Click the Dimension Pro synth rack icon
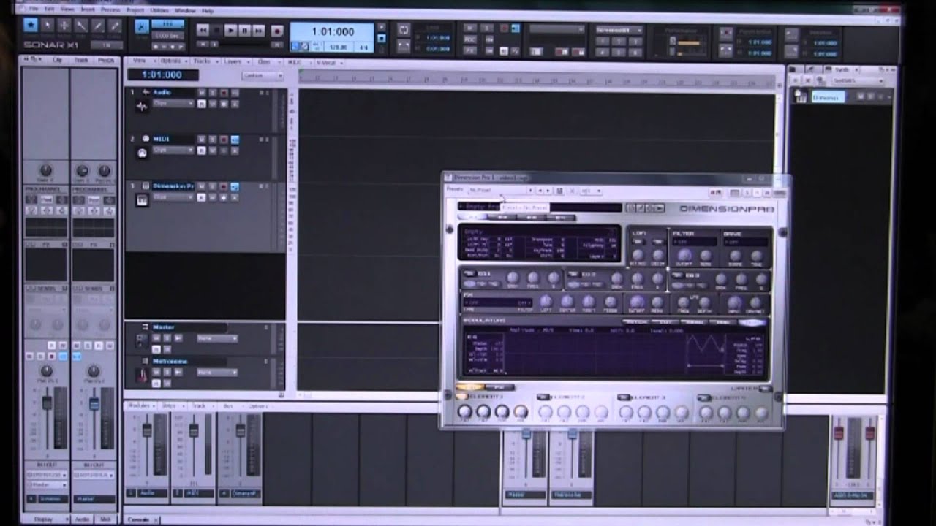 [801, 96]
